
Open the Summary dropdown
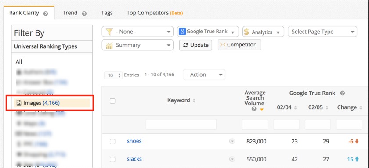[137, 45]
